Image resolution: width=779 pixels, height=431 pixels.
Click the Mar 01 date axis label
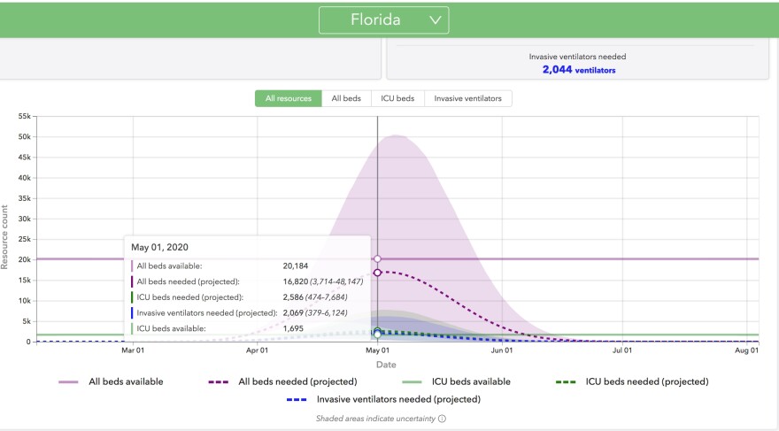(x=133, y=350)
